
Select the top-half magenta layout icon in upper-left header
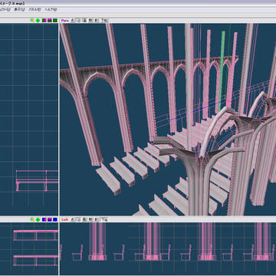(50, 21)
